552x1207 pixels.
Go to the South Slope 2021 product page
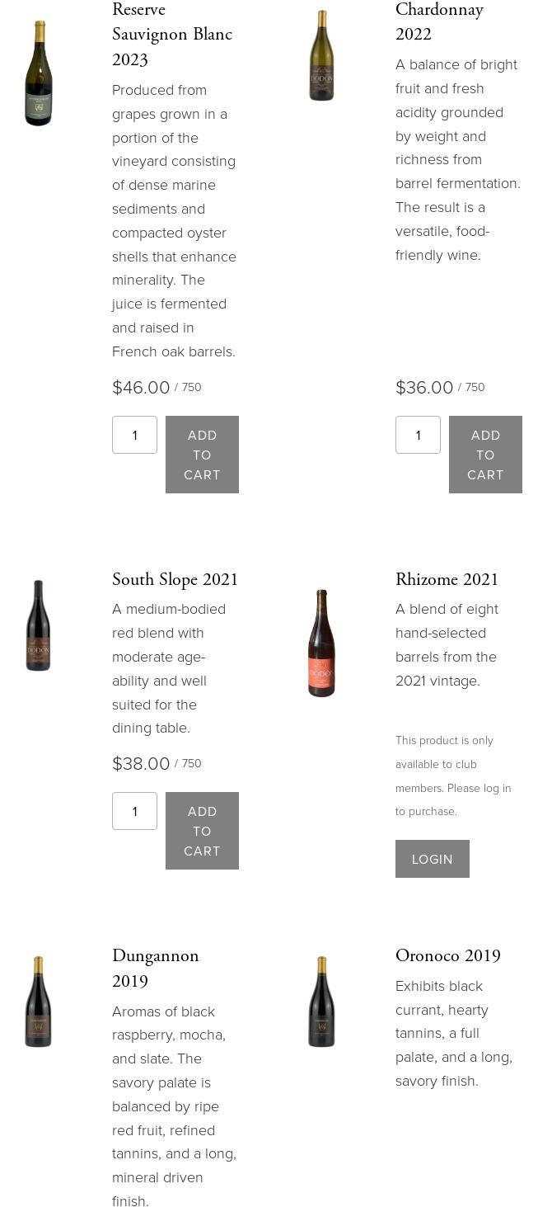tap(175, 579)
